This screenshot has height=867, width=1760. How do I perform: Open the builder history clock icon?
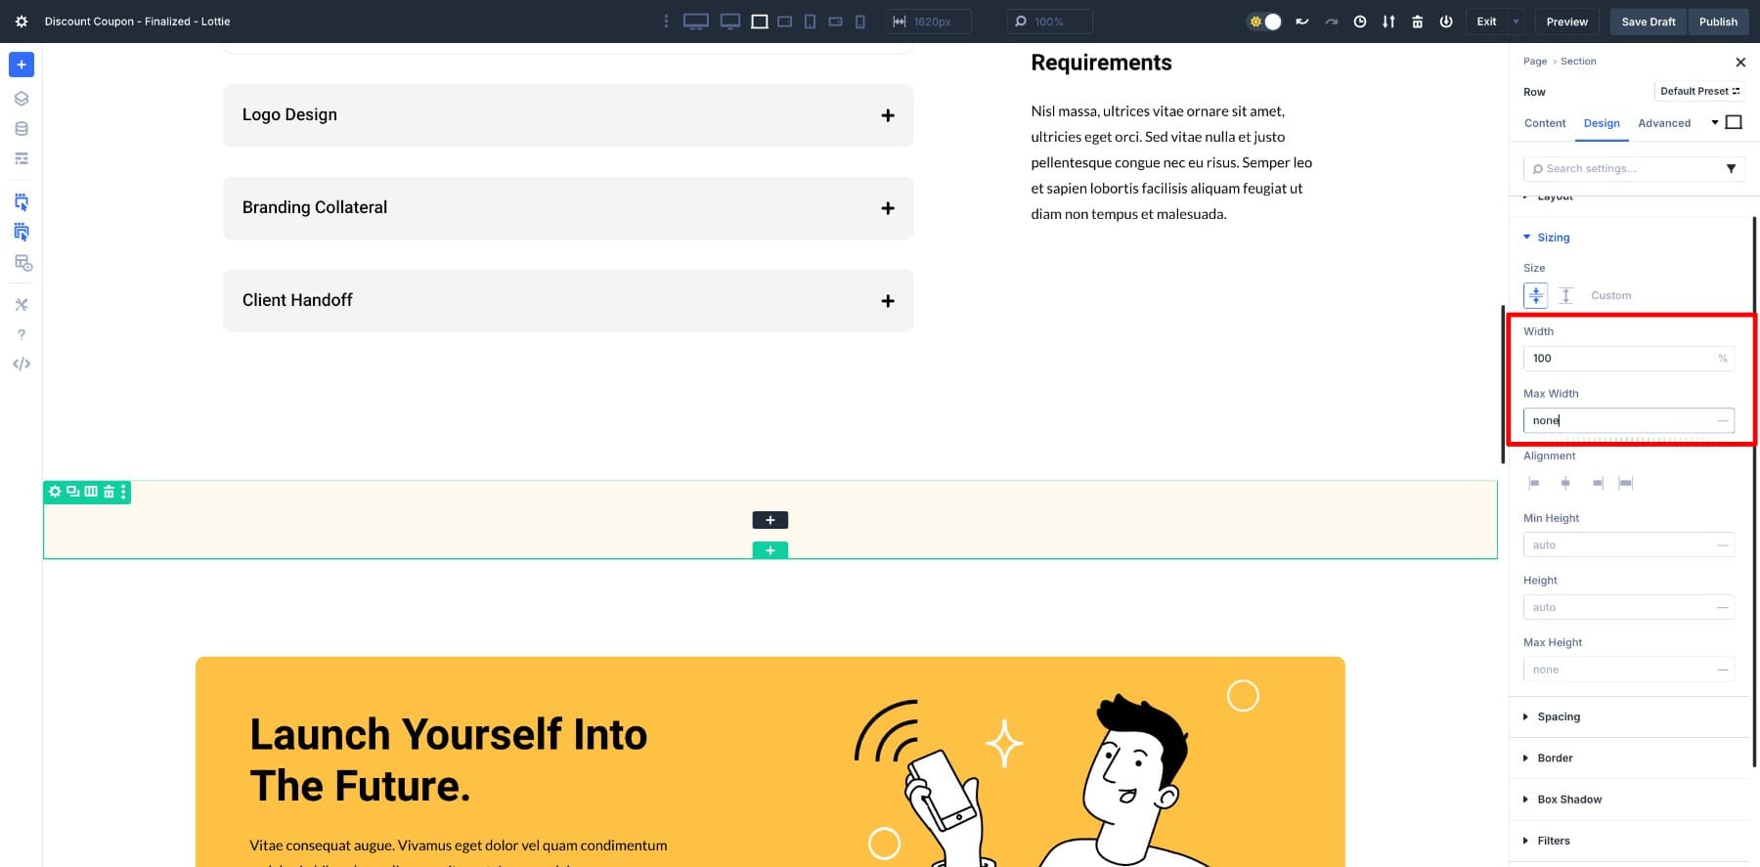tap(1359, 22)
